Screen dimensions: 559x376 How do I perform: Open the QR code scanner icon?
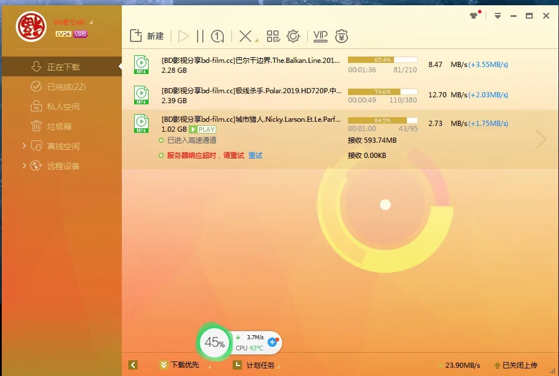272,36
